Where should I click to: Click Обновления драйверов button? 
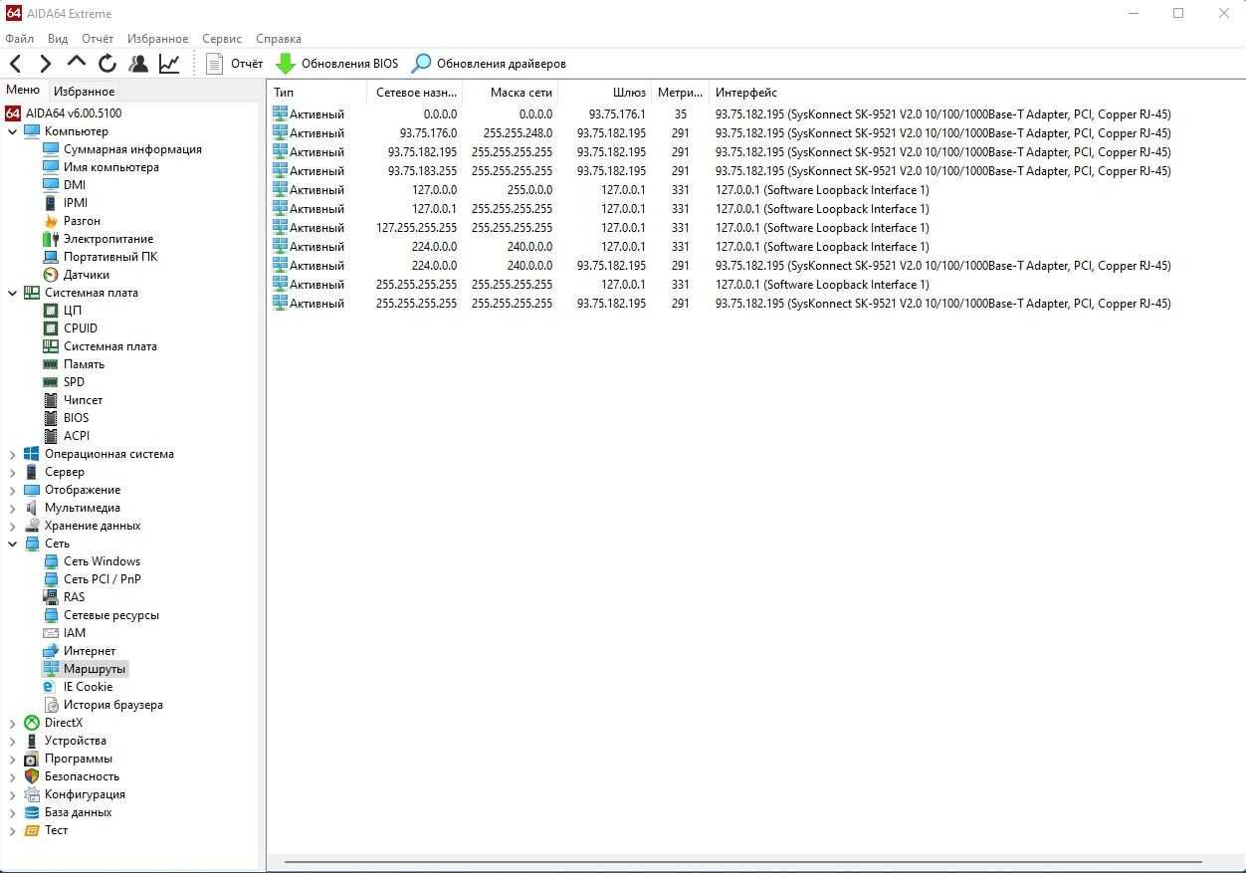click(489, 64)
